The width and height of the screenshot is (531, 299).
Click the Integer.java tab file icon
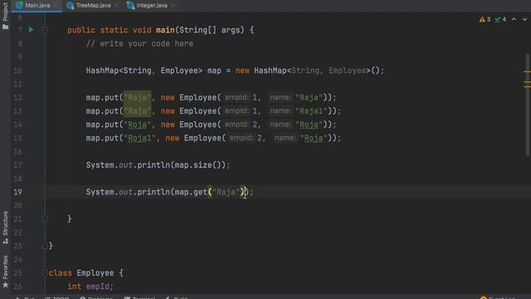130,6
